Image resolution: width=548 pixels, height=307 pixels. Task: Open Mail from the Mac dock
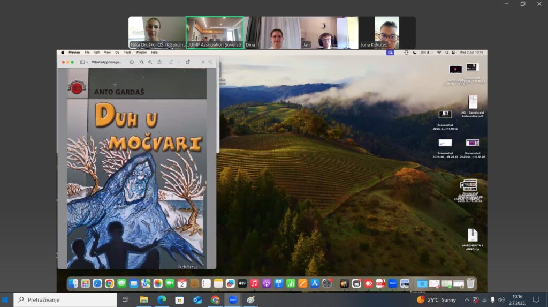[x=133, y=283]
